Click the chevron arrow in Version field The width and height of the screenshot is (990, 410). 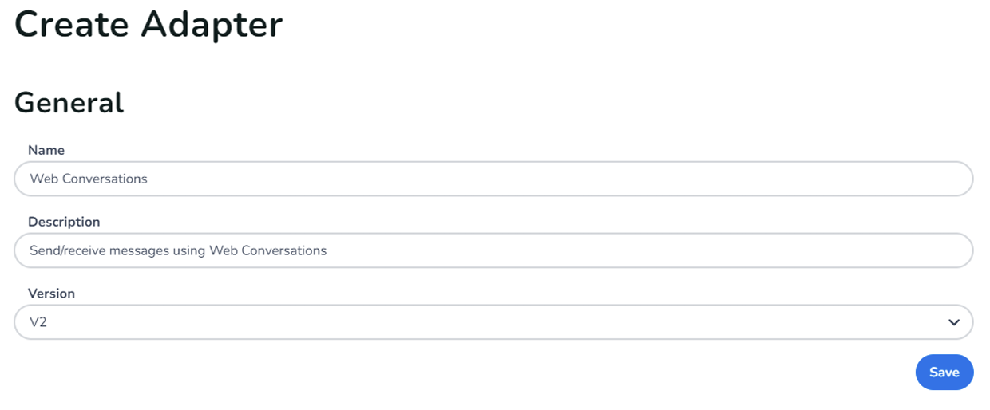[953, 322]
